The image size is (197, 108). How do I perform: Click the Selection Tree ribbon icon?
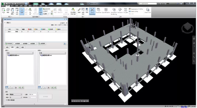40,11
